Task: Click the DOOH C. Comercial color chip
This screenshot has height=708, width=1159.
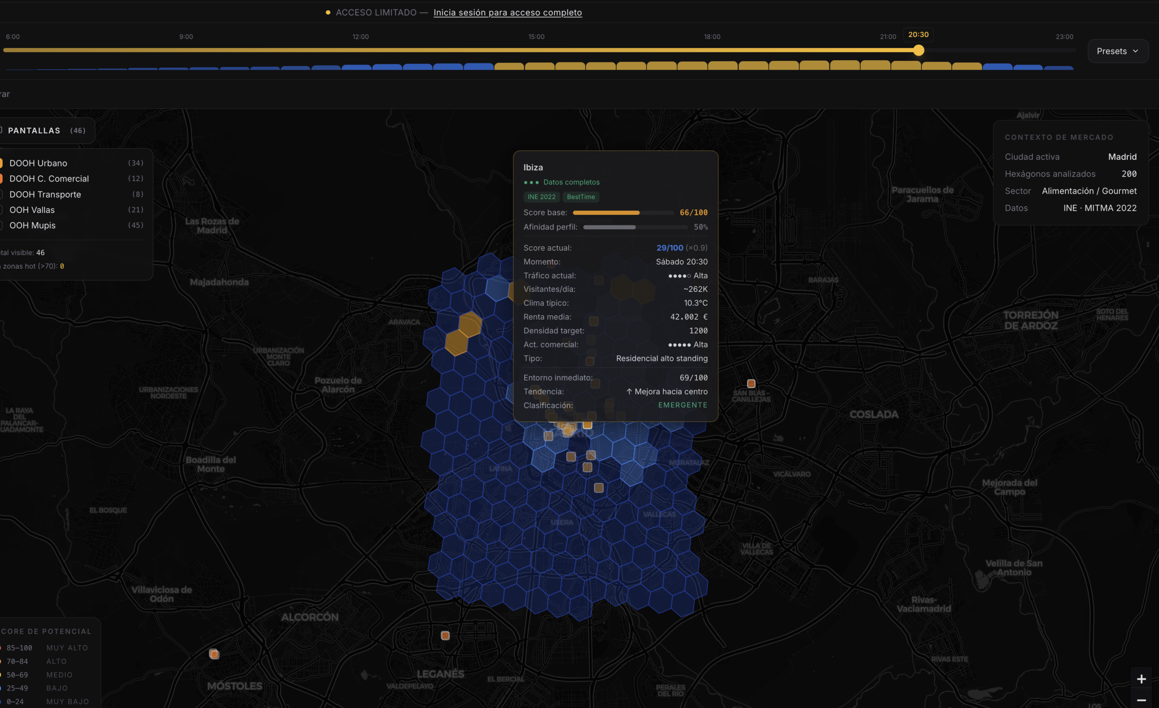Action: (2, 178)
